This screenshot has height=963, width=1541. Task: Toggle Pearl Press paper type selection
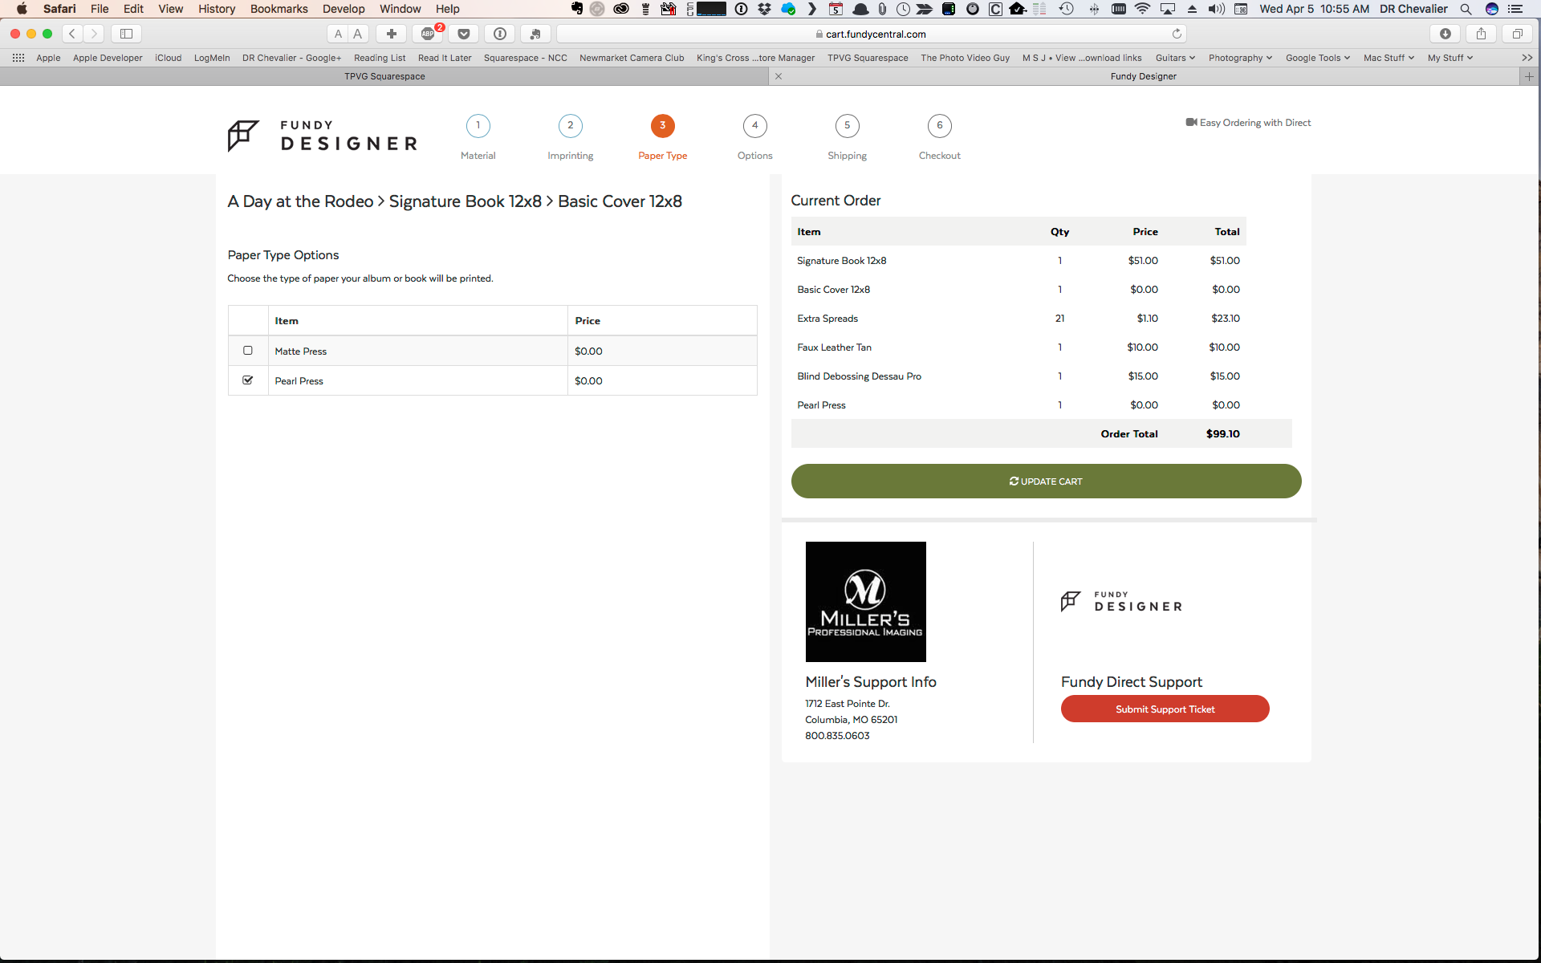click(247, 380)
